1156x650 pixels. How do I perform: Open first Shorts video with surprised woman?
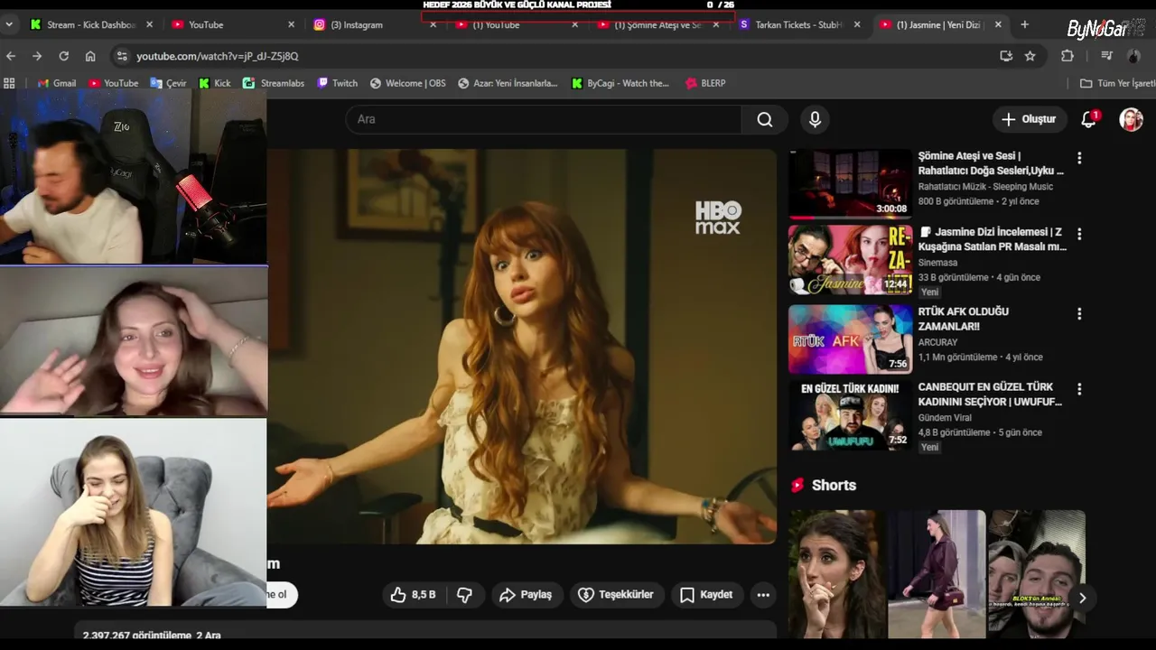coord(837,574)
